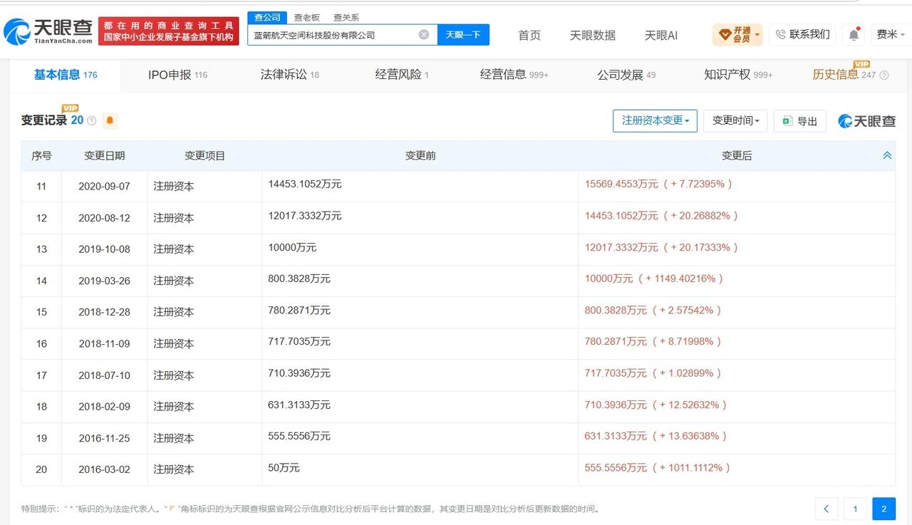Expand the 开通会员 dropdown
This screenshot has height=525, width=912.
(737, 34)
